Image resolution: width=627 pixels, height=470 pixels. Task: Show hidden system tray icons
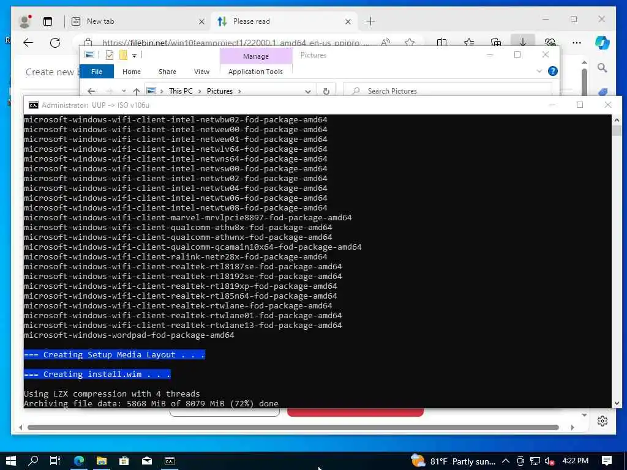coord(506,461)
